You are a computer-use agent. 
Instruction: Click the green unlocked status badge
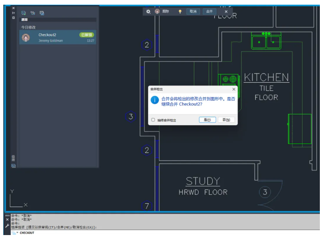coord(87,35)
